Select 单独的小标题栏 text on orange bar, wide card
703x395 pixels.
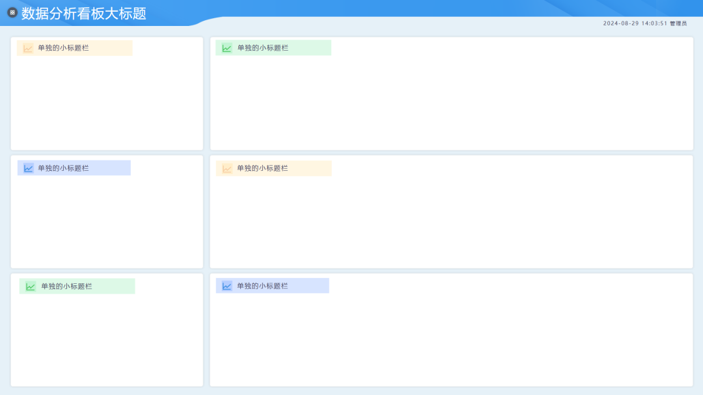click(262, 168)
